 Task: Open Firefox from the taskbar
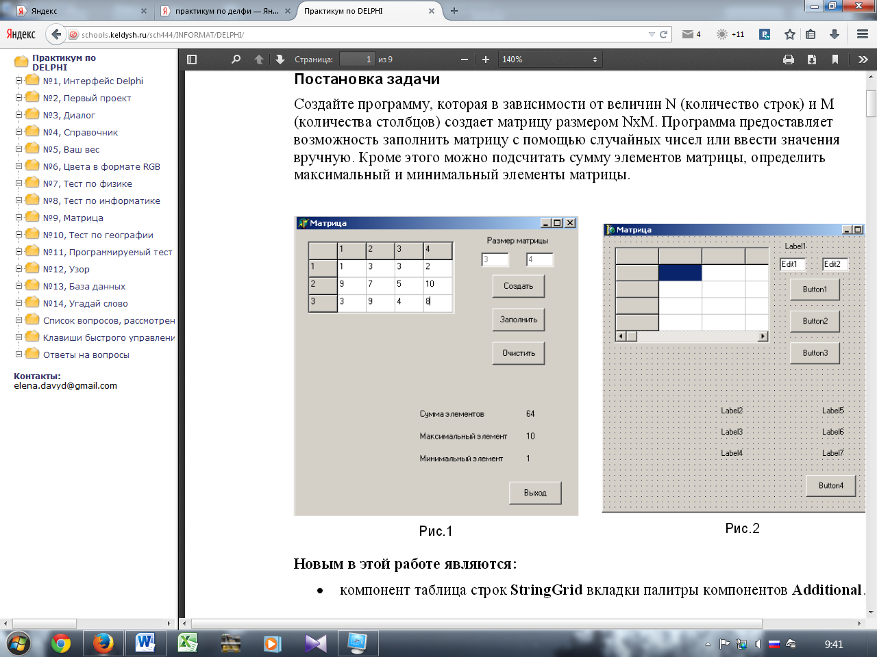point(103,644)
